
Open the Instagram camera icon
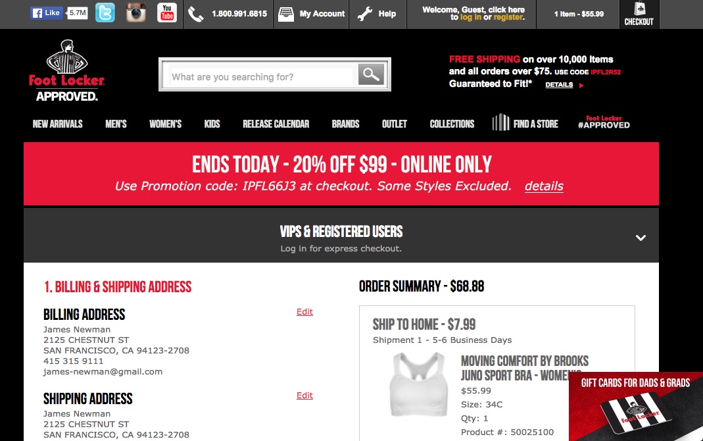136,13
